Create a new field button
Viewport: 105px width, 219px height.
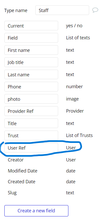(x=36, y=211)
